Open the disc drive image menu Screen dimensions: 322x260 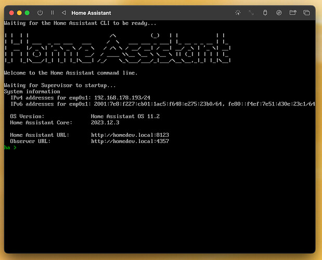point(279,12)
